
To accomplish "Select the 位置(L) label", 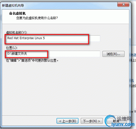I will tap(12, 48).
